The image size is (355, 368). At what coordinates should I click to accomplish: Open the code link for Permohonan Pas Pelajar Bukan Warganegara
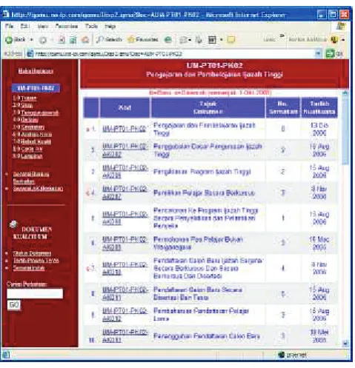(125, 243)
